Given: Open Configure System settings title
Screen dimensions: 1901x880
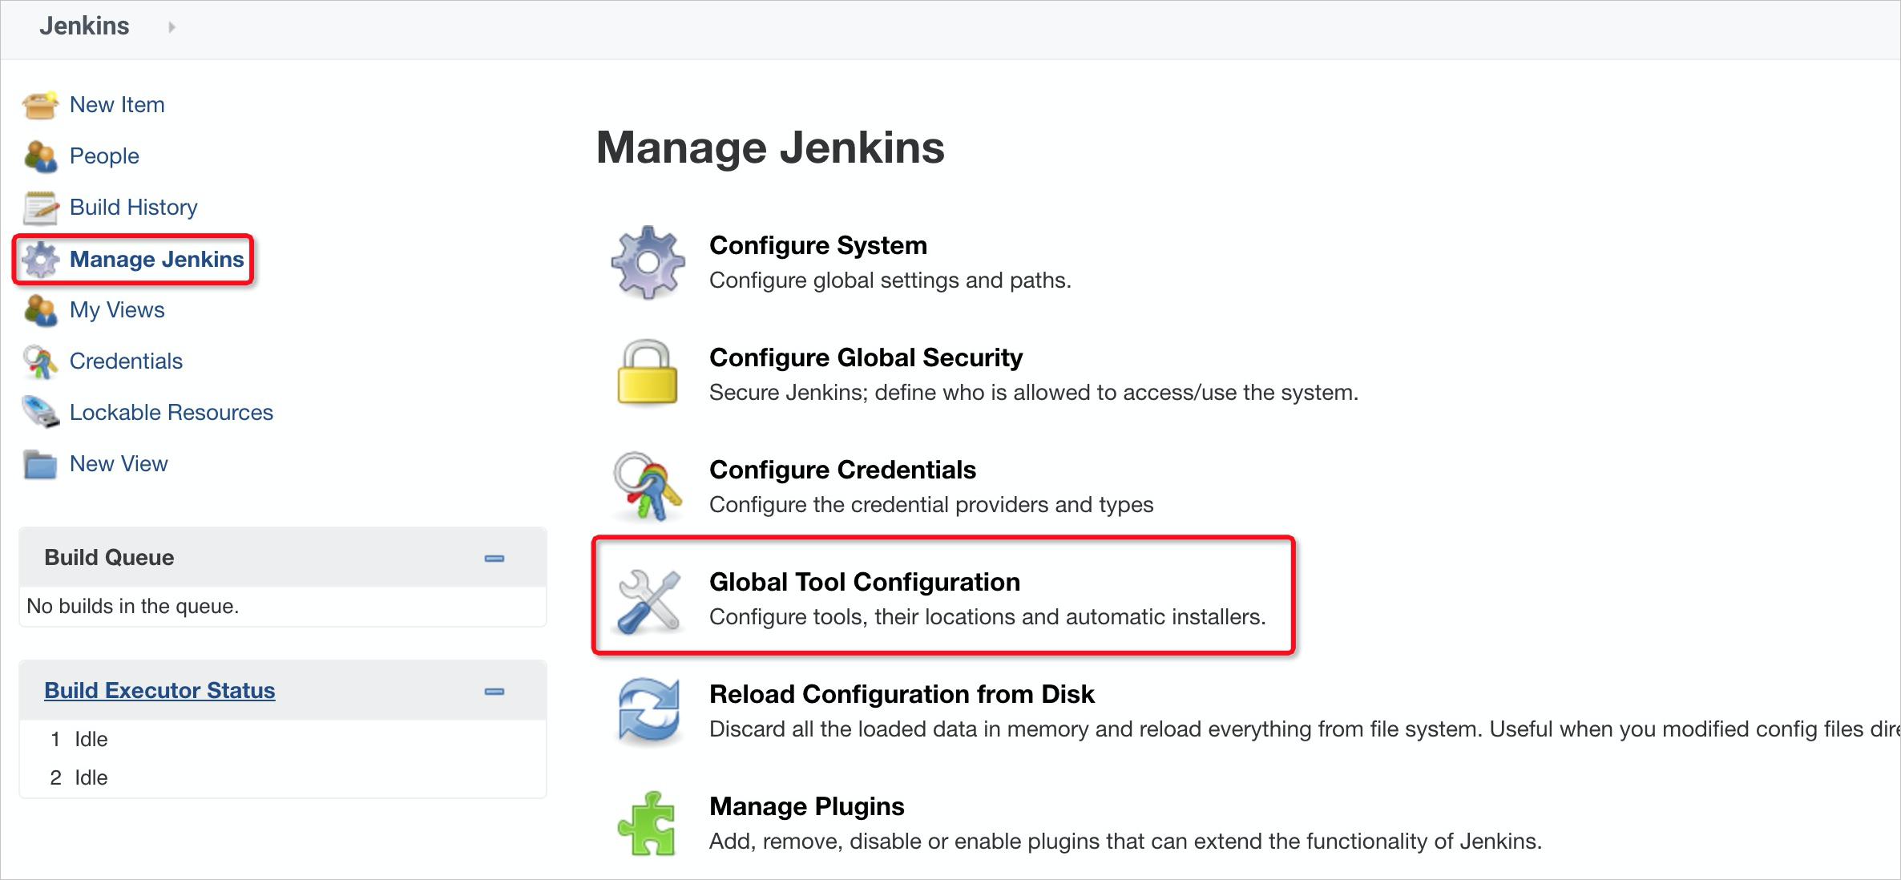Looking at the screenshot, I should 818,245.
